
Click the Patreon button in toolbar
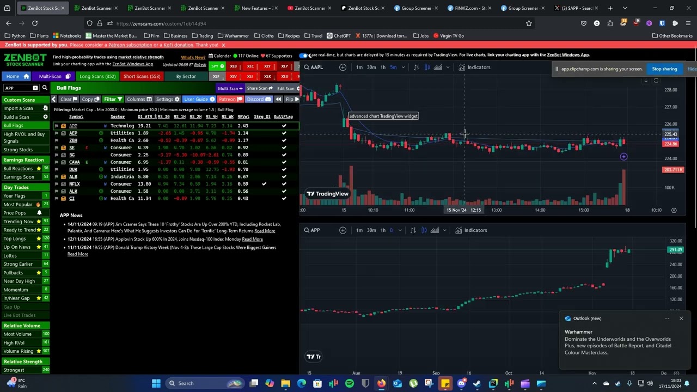(230, 99)
